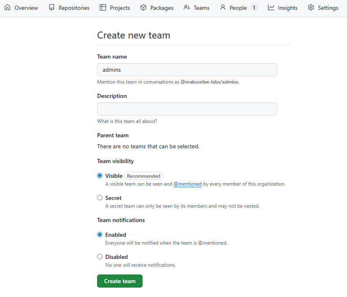This screenshot has width=347, height=297.
Task: Open the Repositories tab
Action: pos(74,8)
